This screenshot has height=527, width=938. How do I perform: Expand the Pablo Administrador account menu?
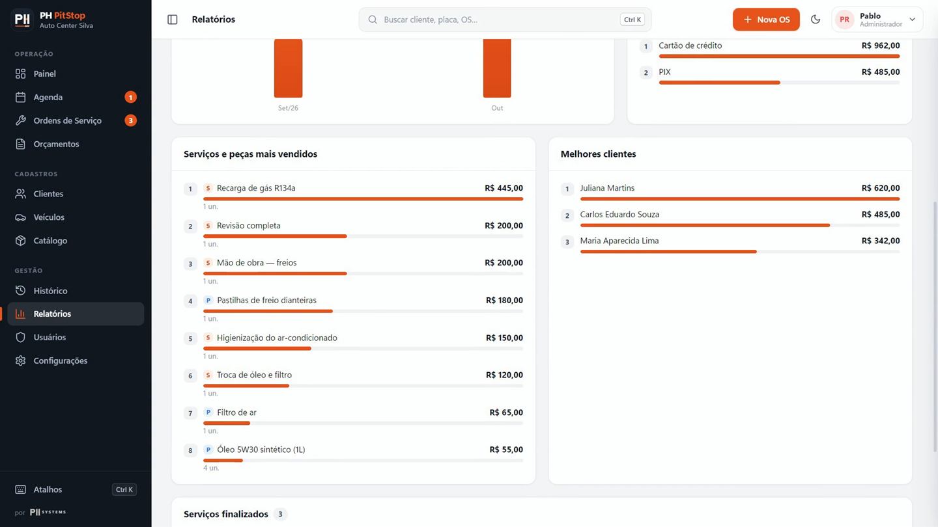pos(877,20)
